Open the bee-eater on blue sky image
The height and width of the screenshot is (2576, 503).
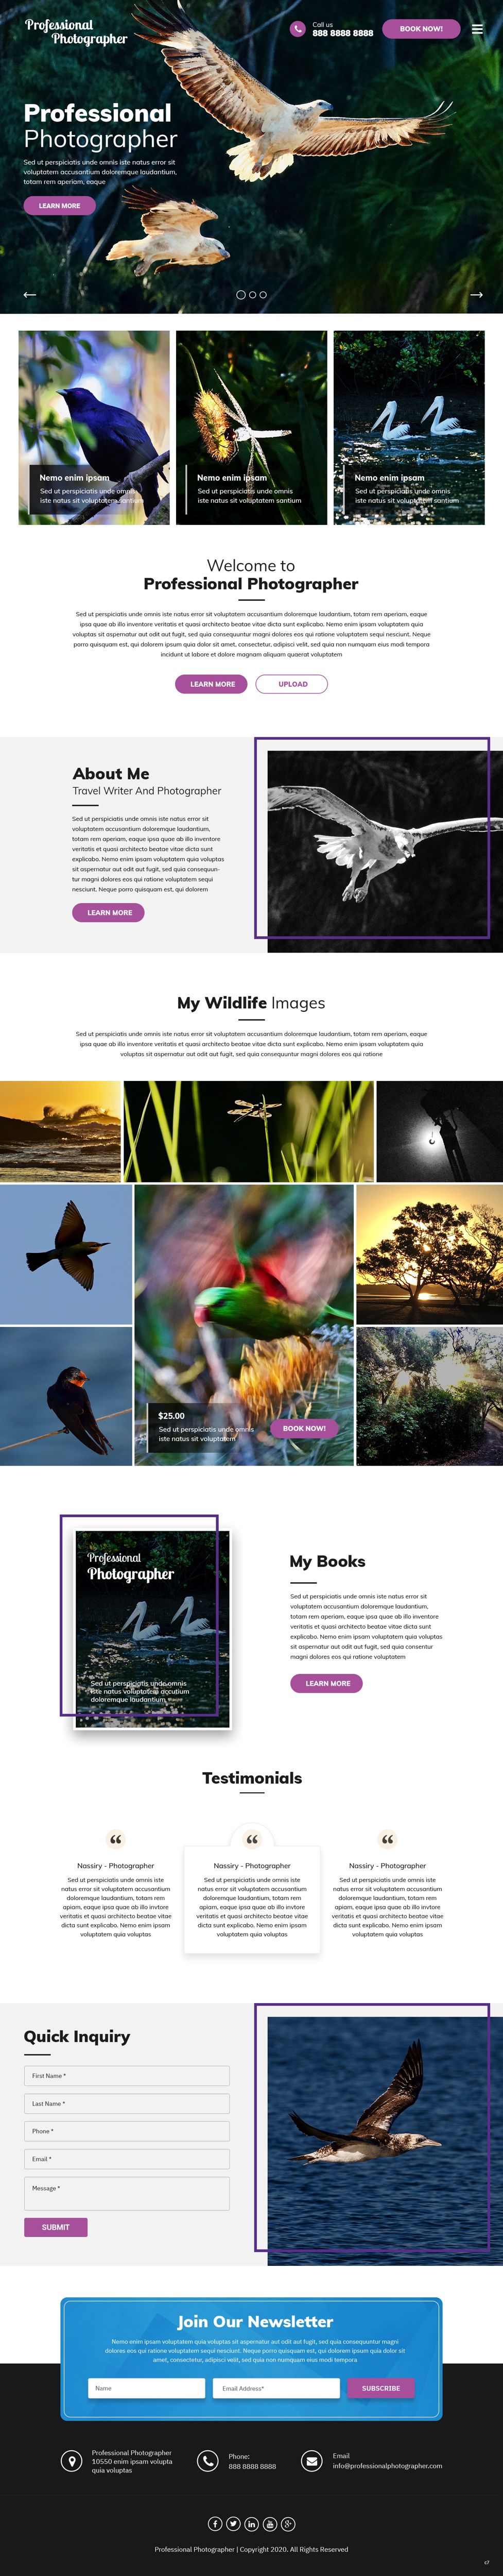(x=66, y=1254)
